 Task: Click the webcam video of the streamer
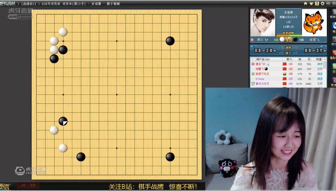[271, 139]
